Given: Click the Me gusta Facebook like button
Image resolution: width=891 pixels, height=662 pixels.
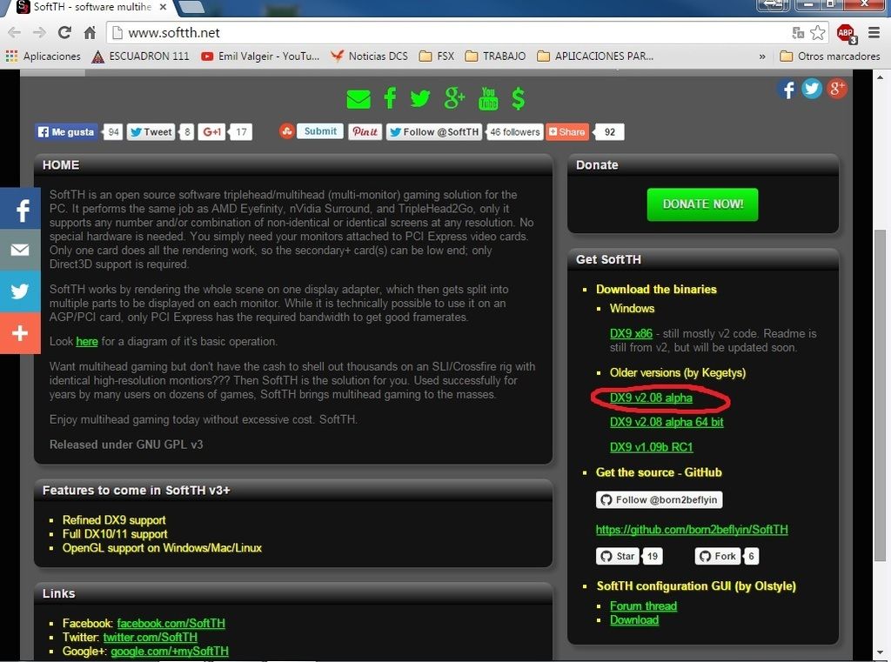Looking at the screenshot, I should (66, 132).
